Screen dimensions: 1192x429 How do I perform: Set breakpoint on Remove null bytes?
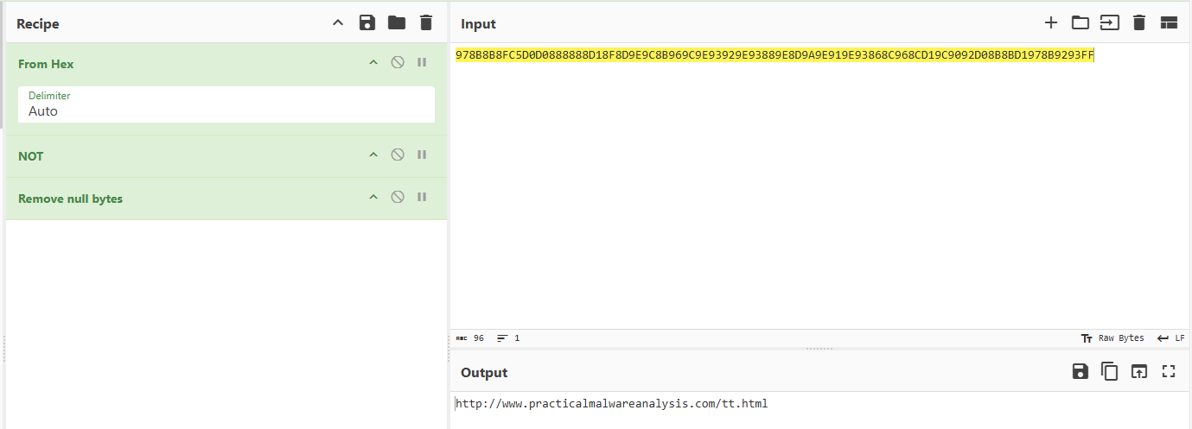pos(422,197)
